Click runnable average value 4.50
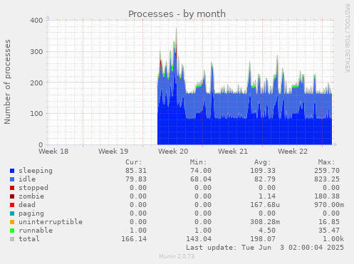 [267, 231]
